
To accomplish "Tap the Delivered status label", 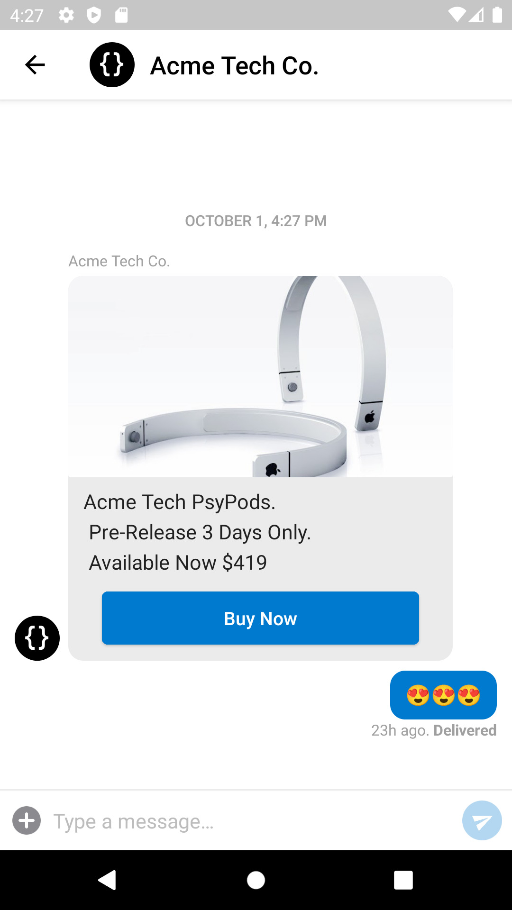I will coord(465,730).
